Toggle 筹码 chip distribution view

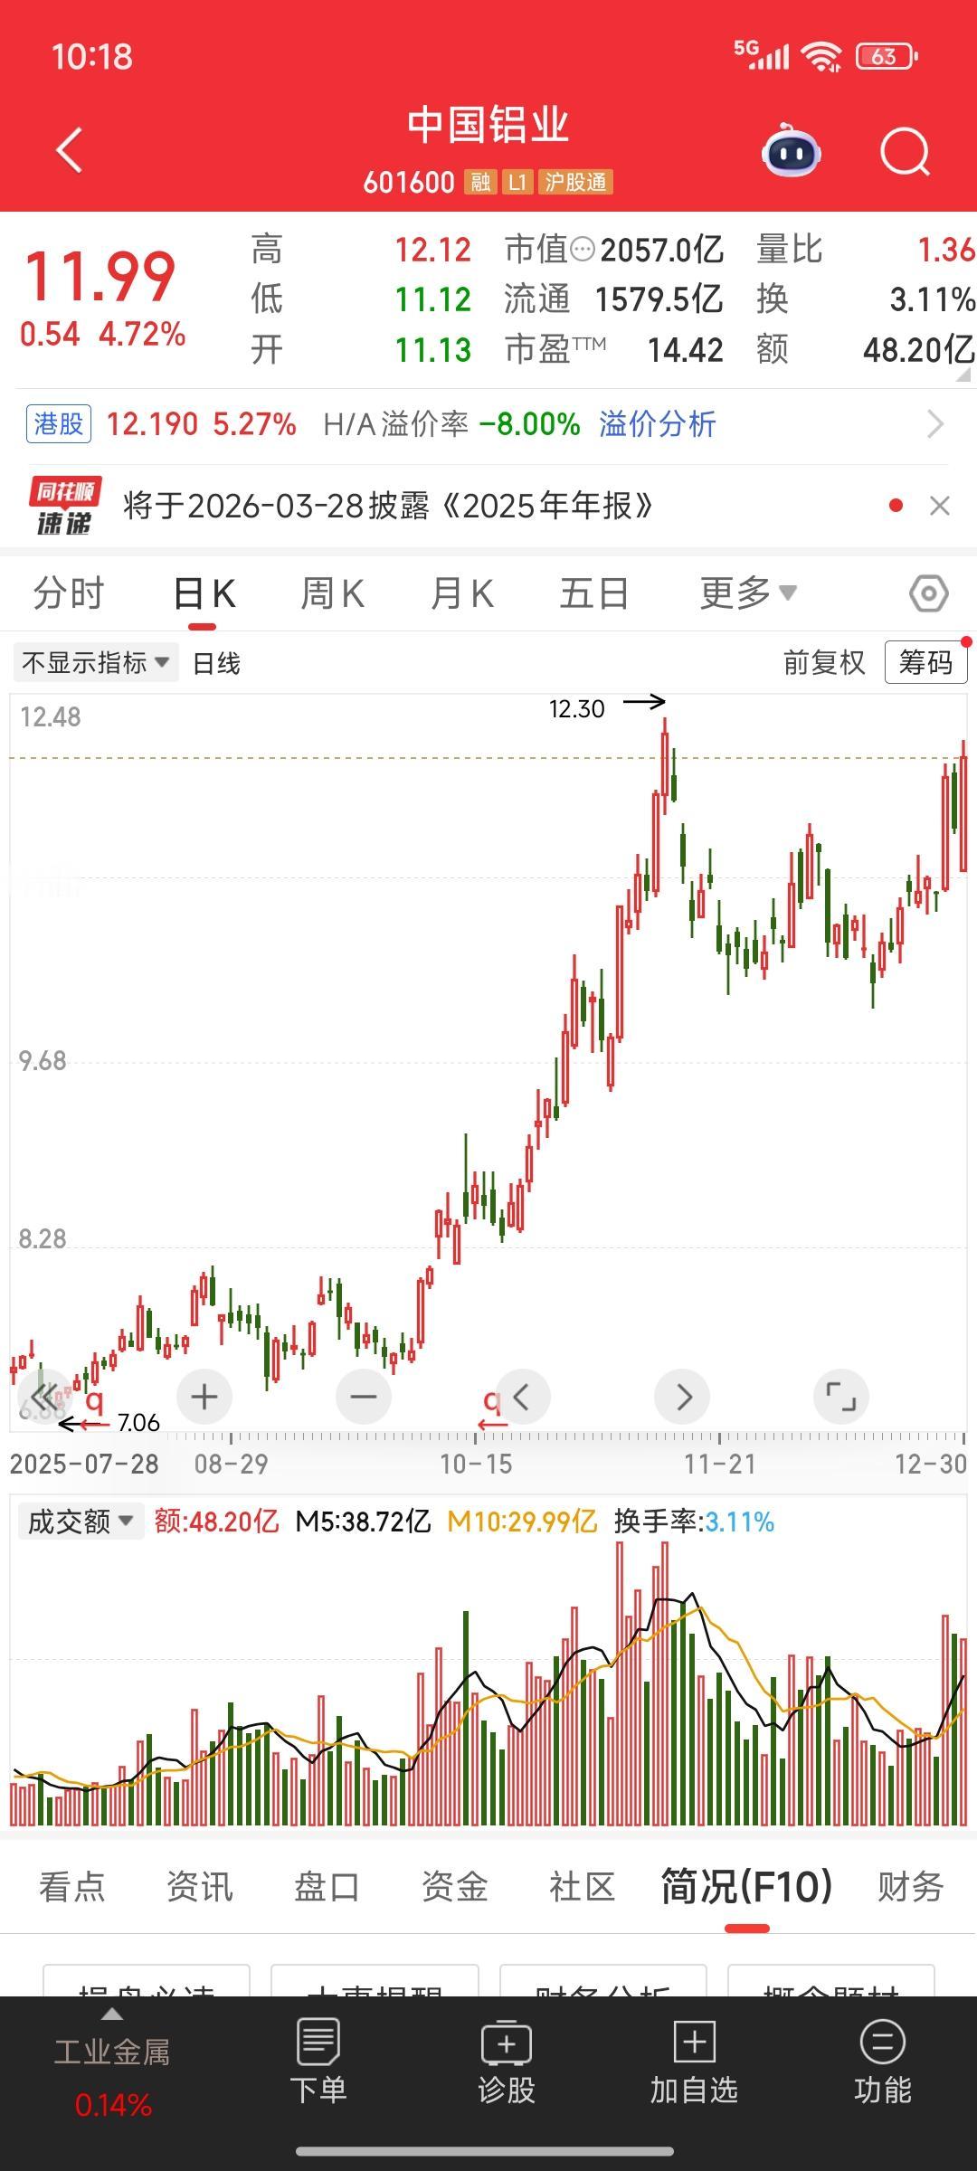pyautogui.click(x=925, y=663)
